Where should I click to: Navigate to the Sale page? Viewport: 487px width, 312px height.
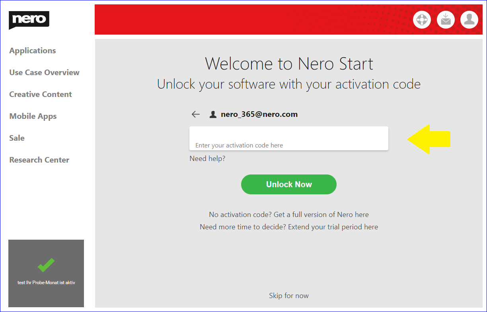tap(17, 138)
